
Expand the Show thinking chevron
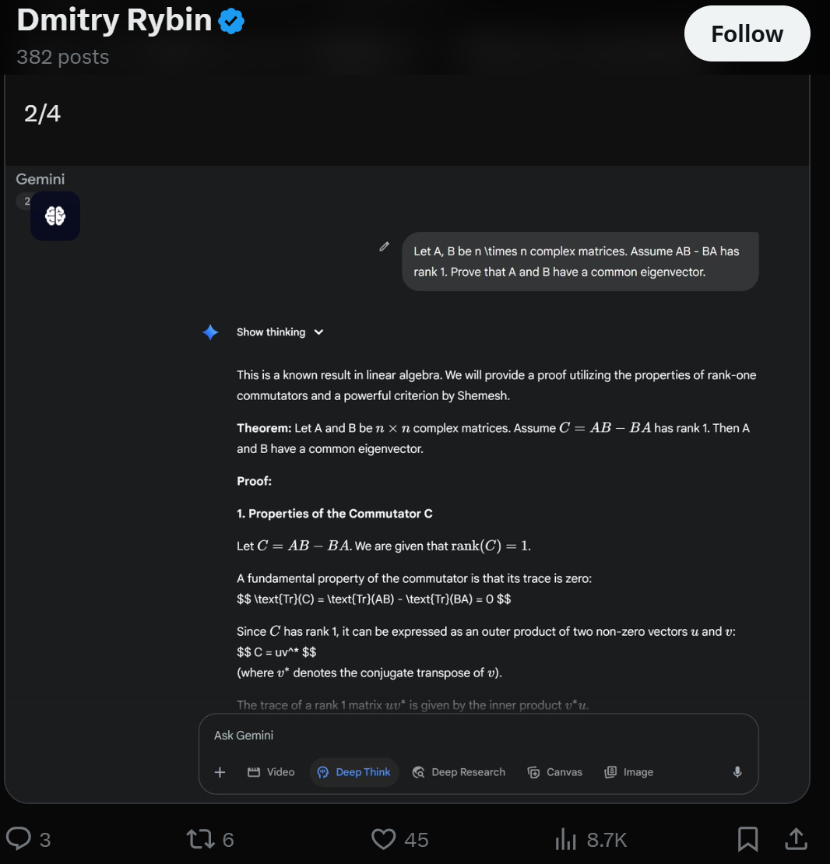(318, 332)
